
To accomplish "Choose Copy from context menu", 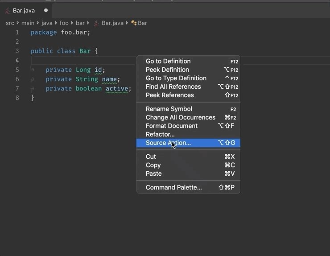I will (188, 165).
